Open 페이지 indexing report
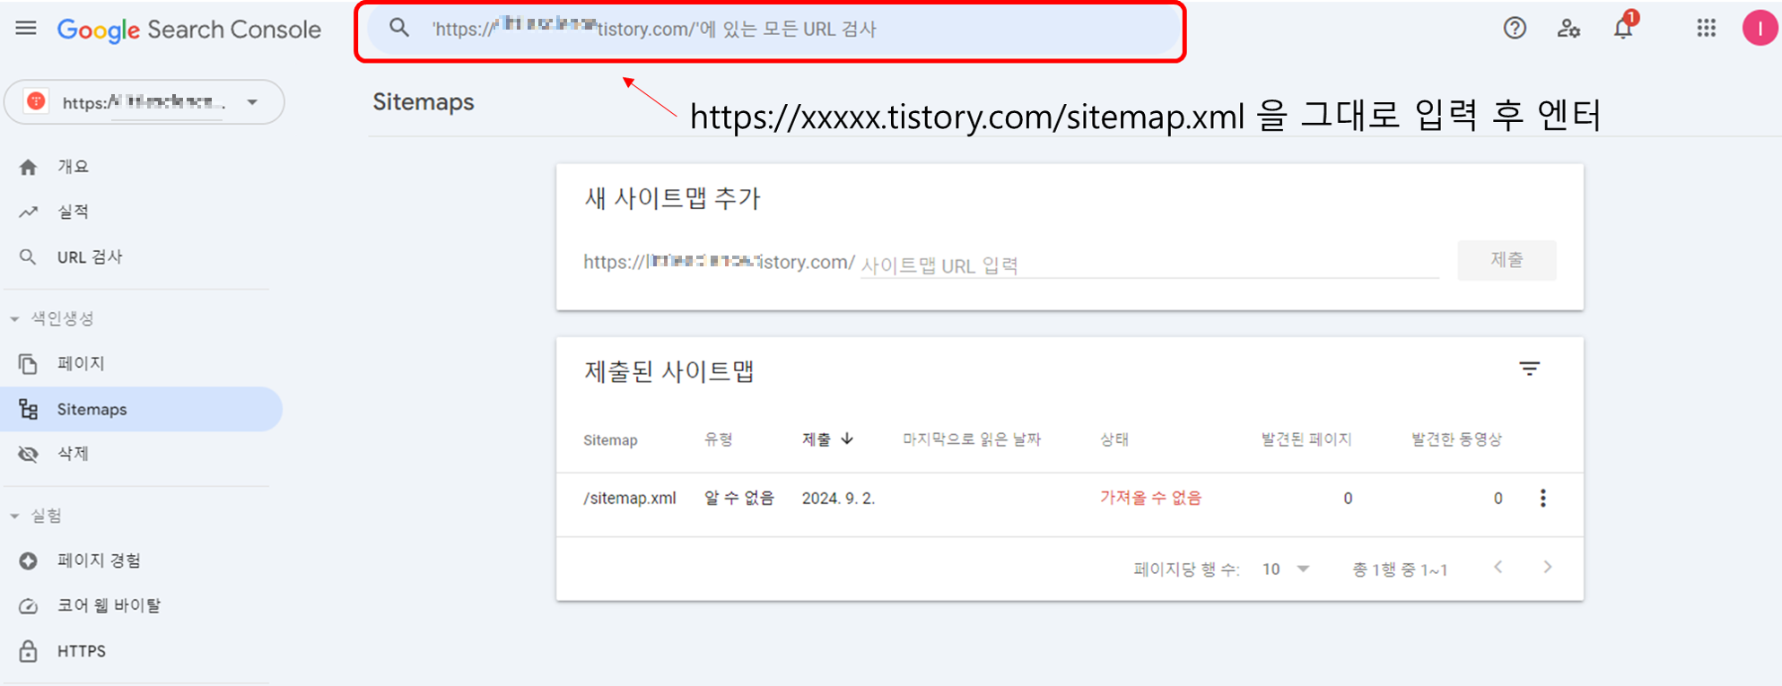 [x=81, y=363]
